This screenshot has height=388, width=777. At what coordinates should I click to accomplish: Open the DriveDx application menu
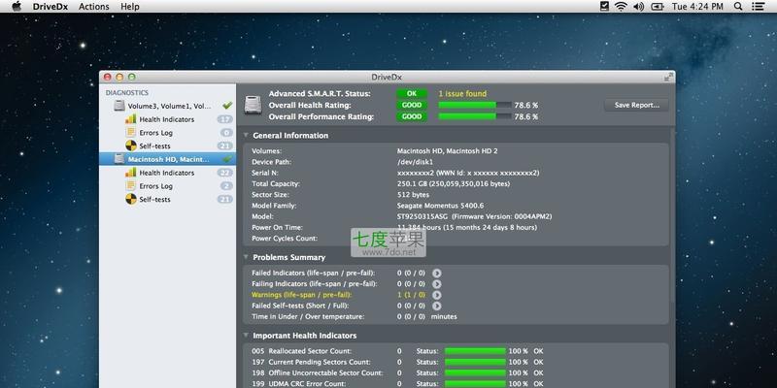pos(51,7)
